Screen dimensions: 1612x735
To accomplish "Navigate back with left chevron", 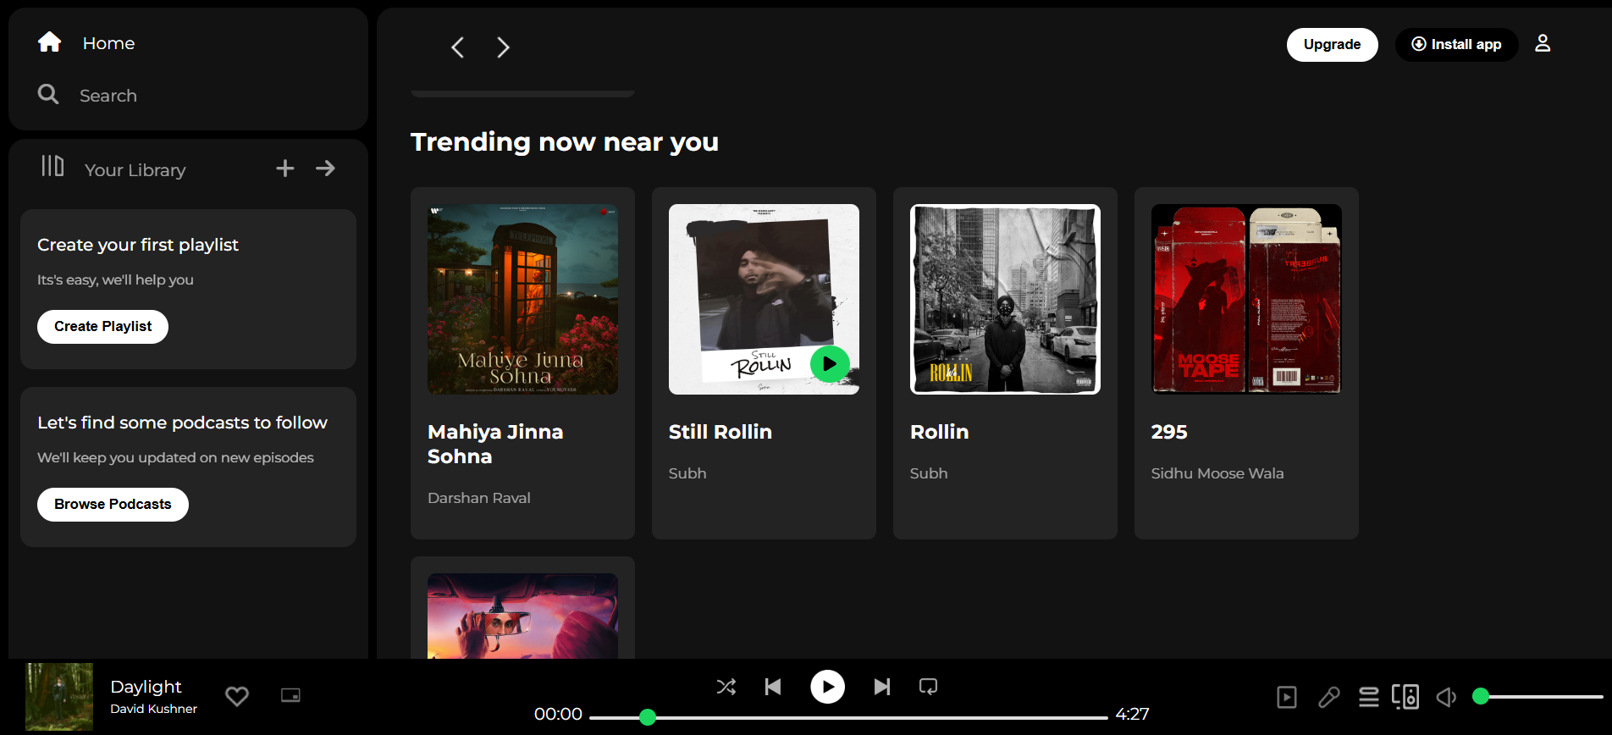I will pos(457,47).
